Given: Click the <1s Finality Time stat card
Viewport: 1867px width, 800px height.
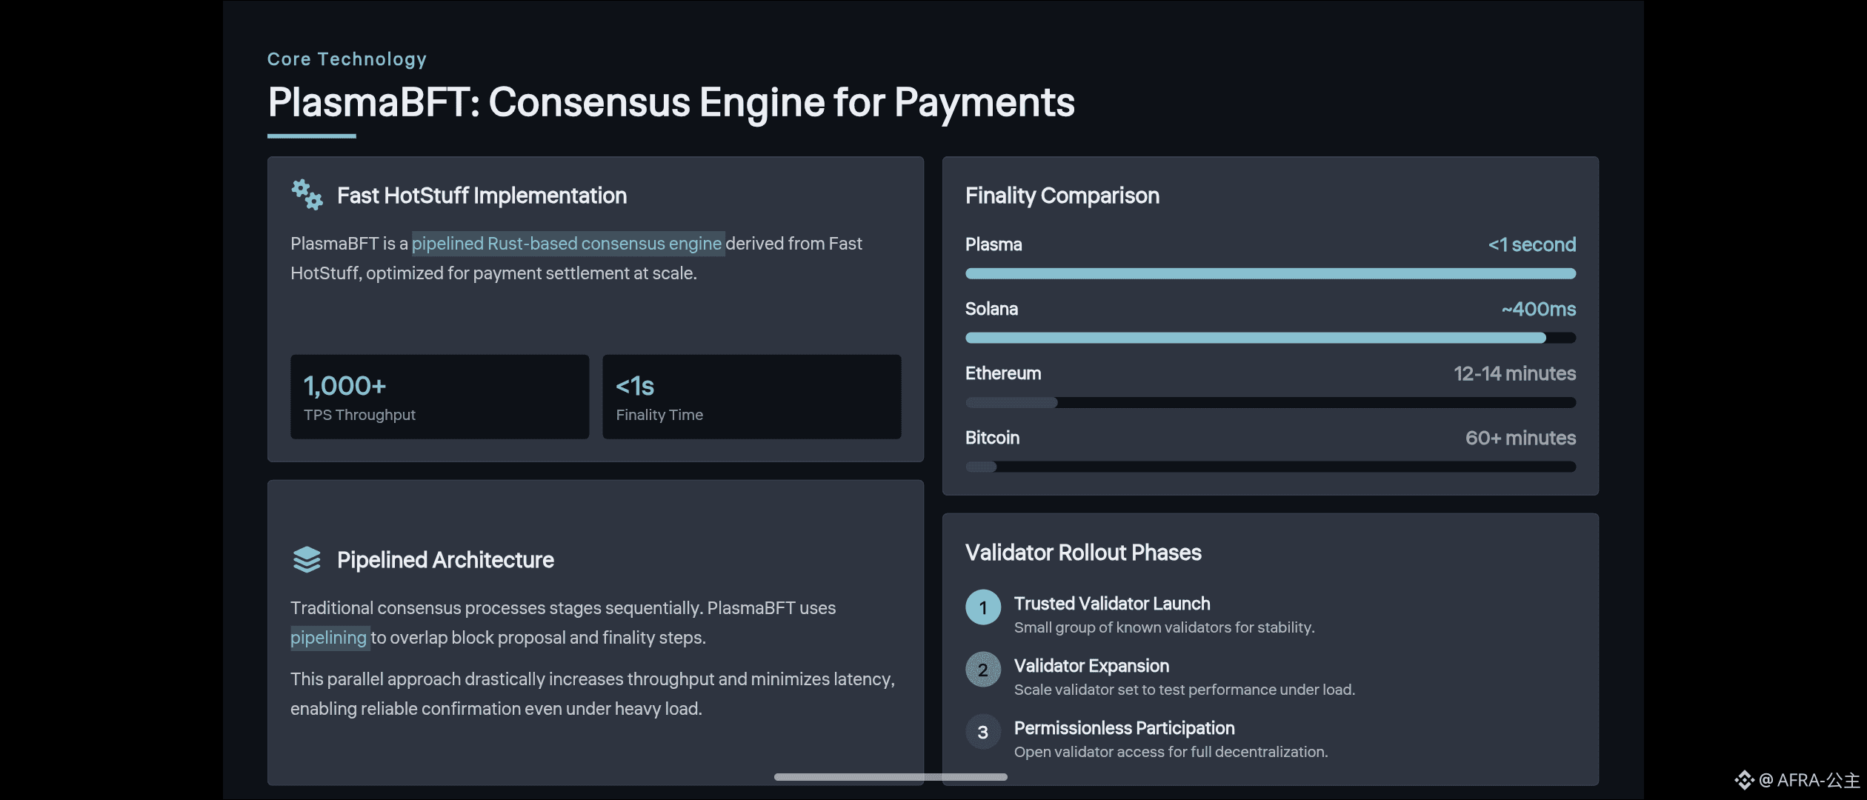Looking at the screenshot, I should click(x=751, y=397).
